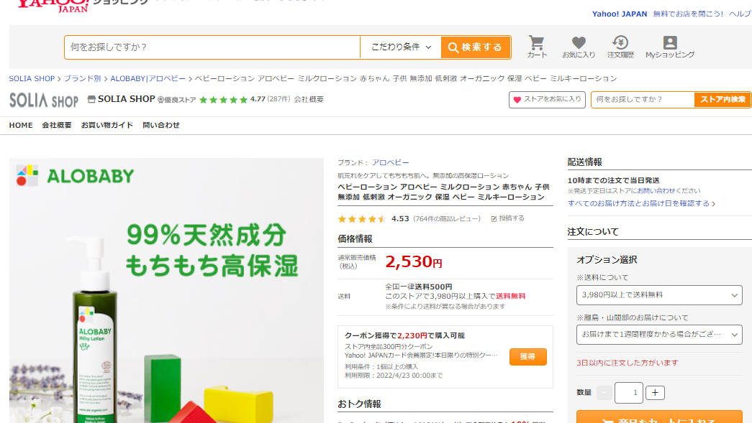Viewport: 752px width, 423px height.
Task: Click the quantity input box
Action: (629, 393)
